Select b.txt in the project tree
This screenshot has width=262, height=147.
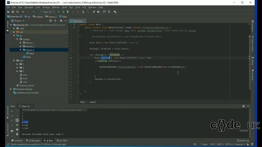pos(24,78)
